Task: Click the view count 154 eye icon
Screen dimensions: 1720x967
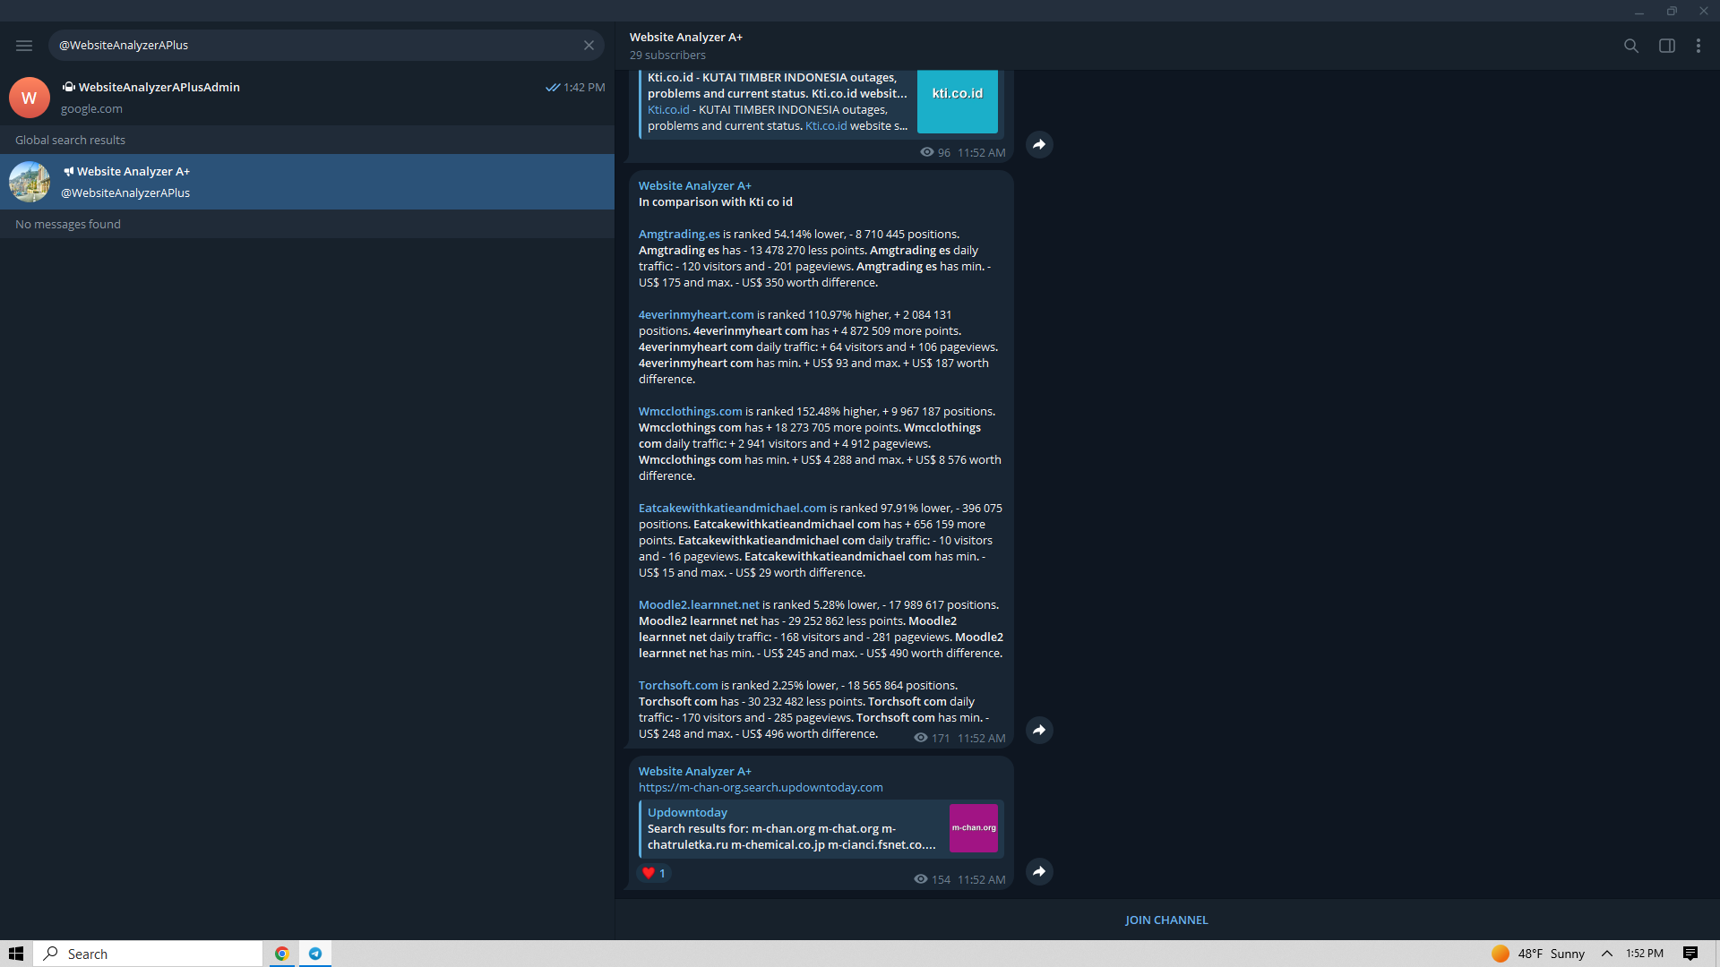Action: [921, 879]
